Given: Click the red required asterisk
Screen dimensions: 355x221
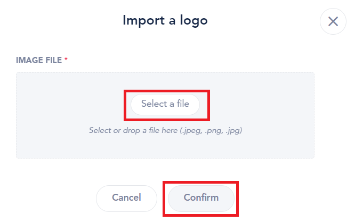Looking at the screenshot, I should 66,59.
